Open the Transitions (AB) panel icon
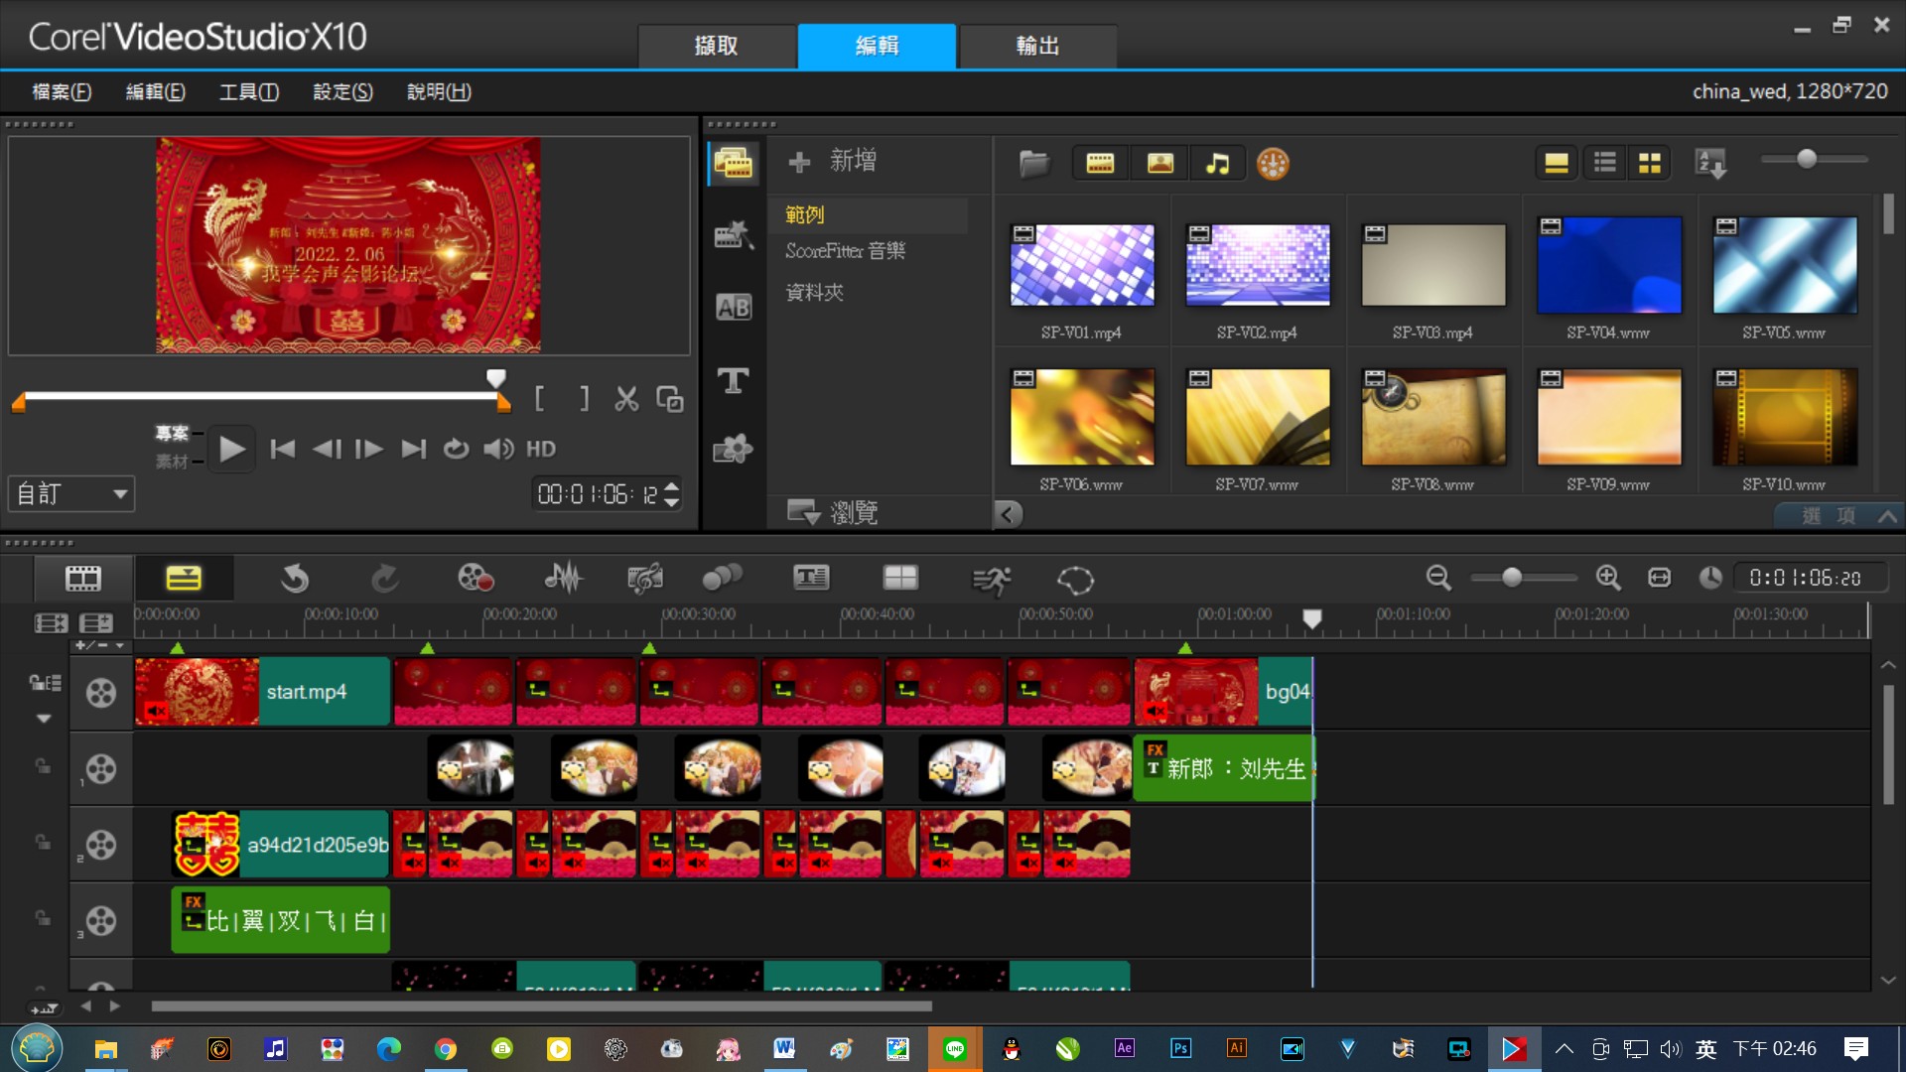Viewport: 1906px width, 1072px height. point(734,308)
